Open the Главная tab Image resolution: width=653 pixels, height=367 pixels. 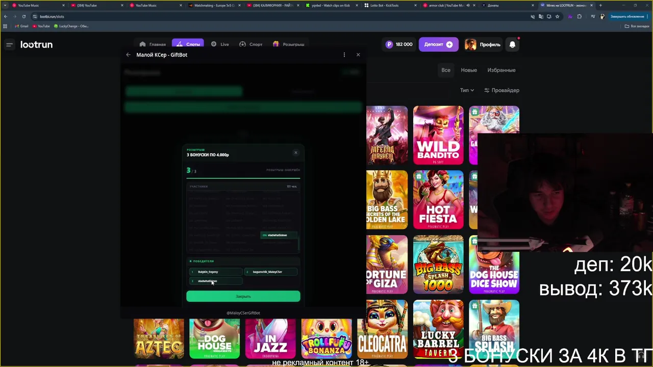(153, 44)
